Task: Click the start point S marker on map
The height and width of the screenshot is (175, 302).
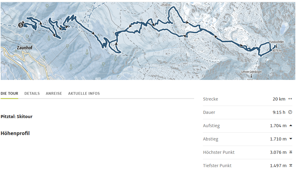Action: click(x=21, y=25)
